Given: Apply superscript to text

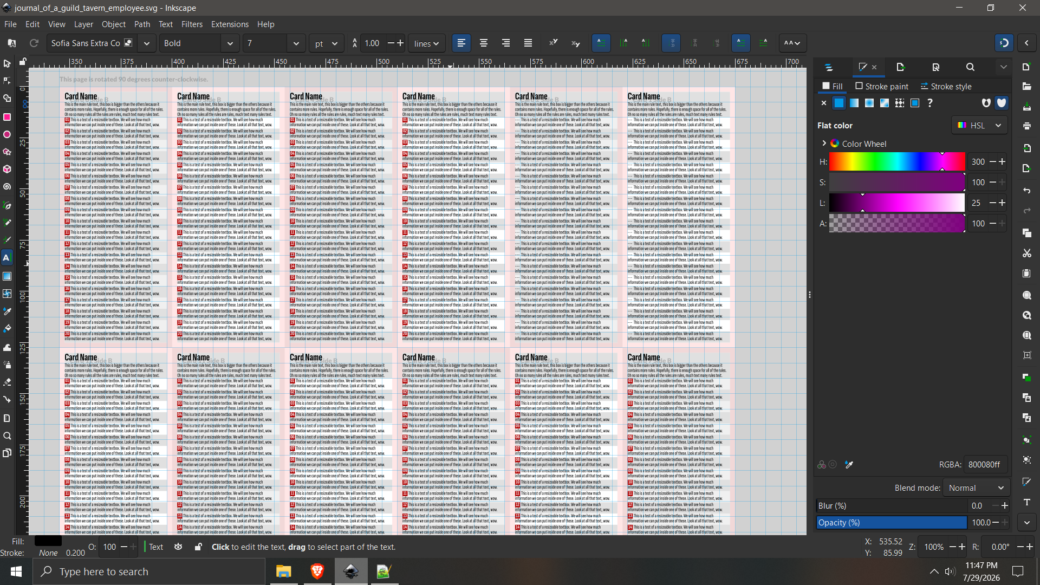Looking at the screenshot, I should [553, 43].
